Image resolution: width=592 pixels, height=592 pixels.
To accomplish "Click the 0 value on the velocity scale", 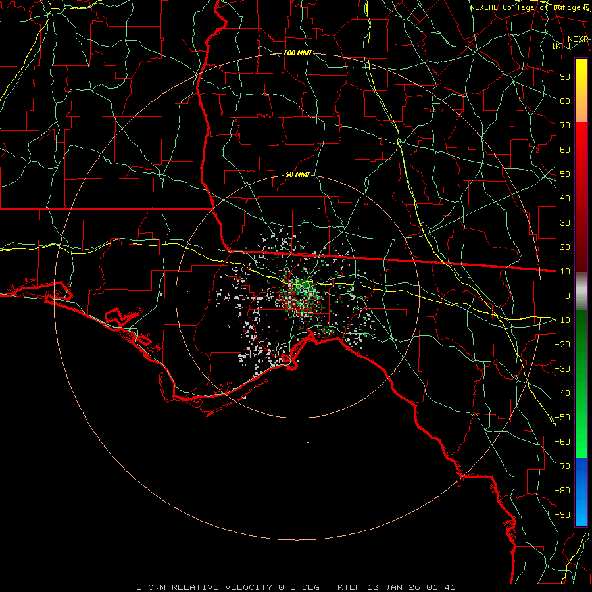I will (x=568, y=295).
